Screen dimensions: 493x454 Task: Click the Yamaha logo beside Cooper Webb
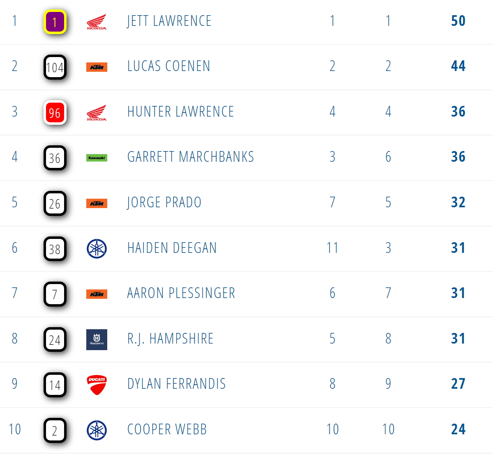coord(97,431)
